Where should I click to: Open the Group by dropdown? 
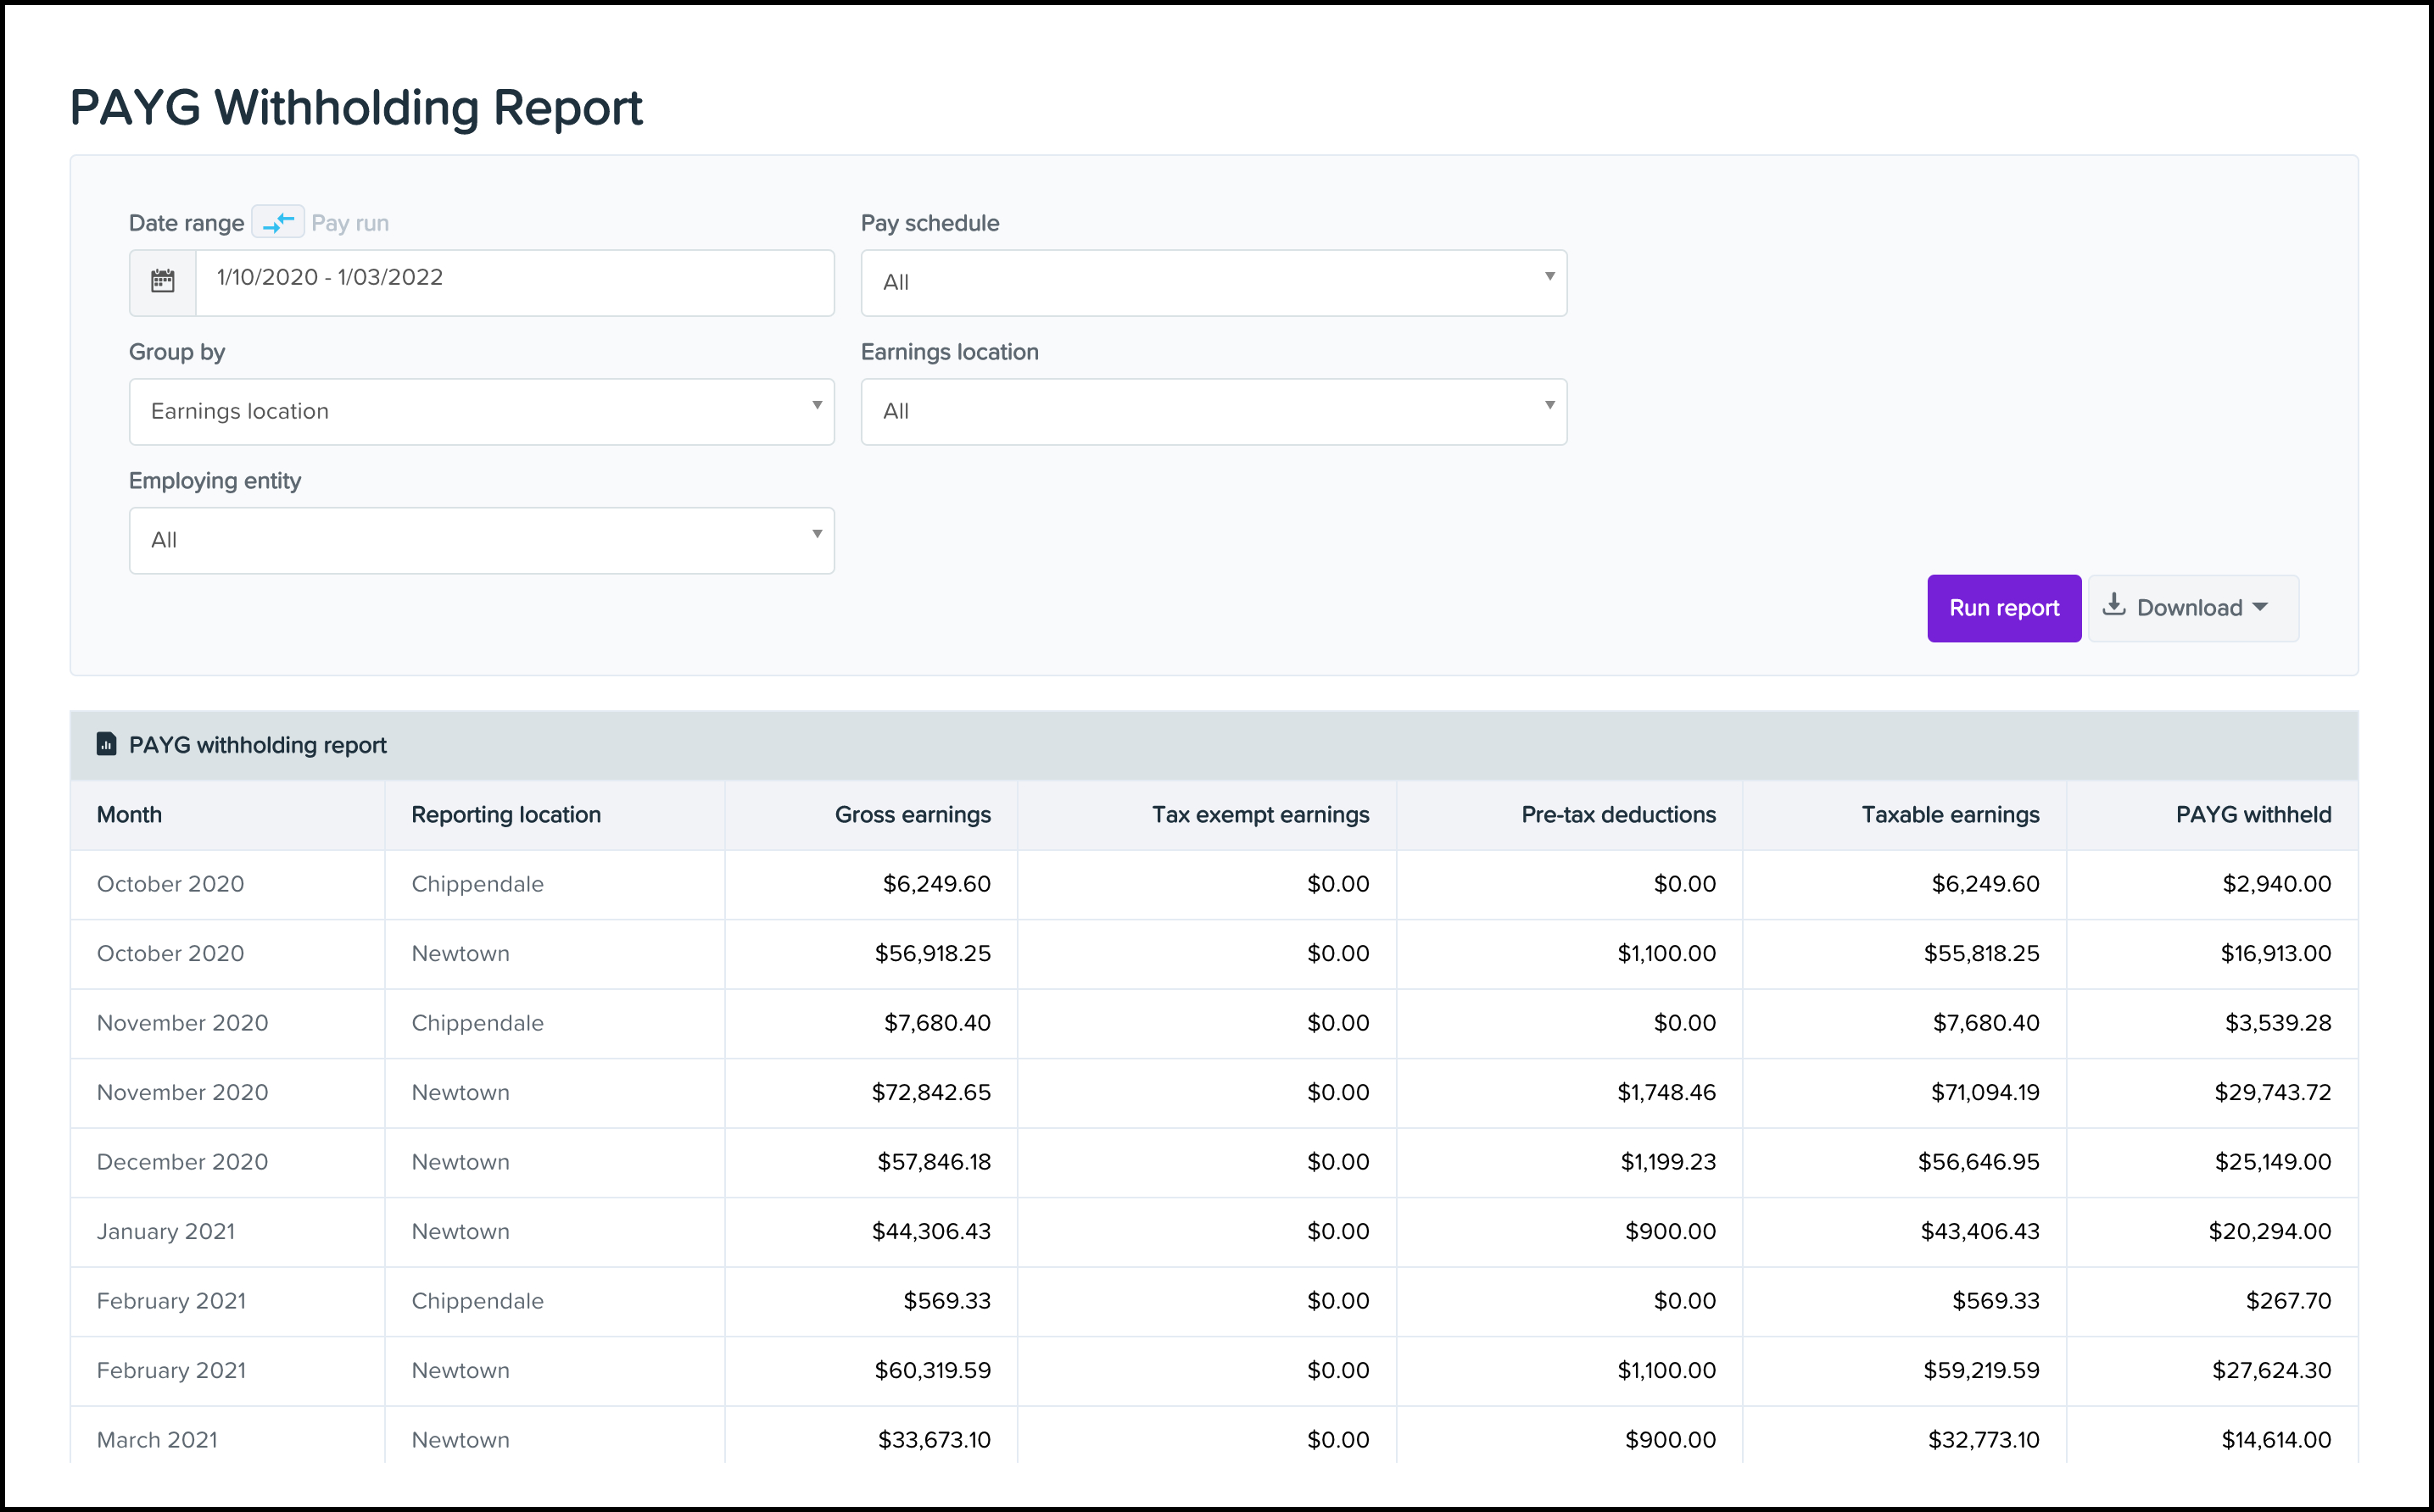(481, 412)
